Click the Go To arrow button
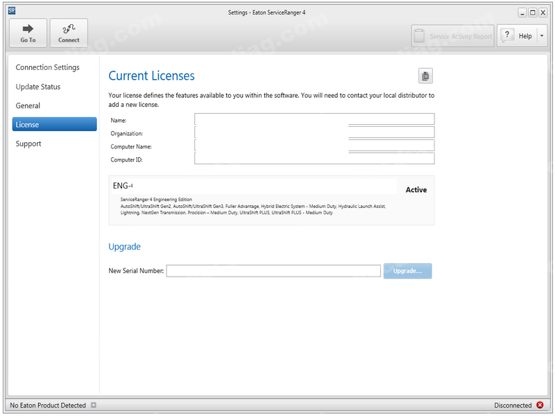The image size is (555, 416). click(x=28, y=33)
